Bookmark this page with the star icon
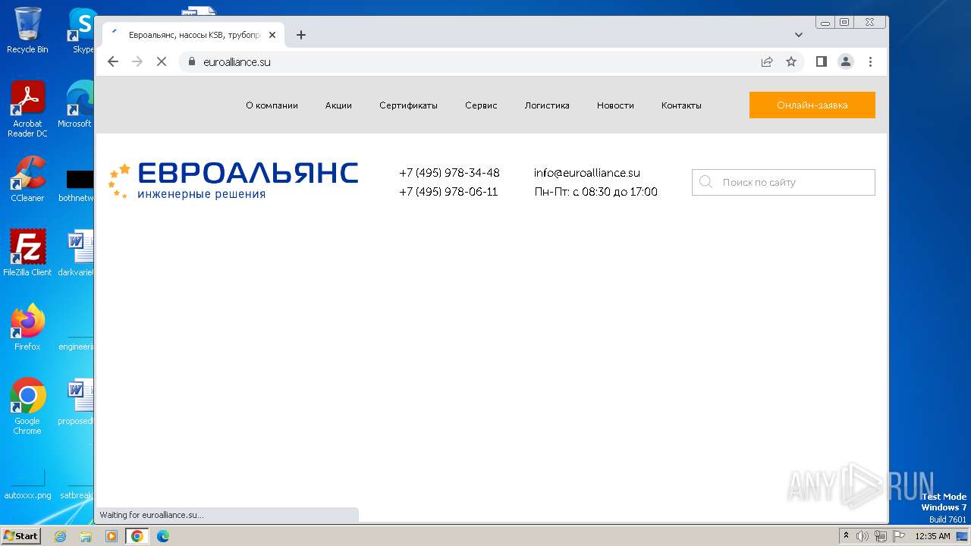 pos(791,61)
